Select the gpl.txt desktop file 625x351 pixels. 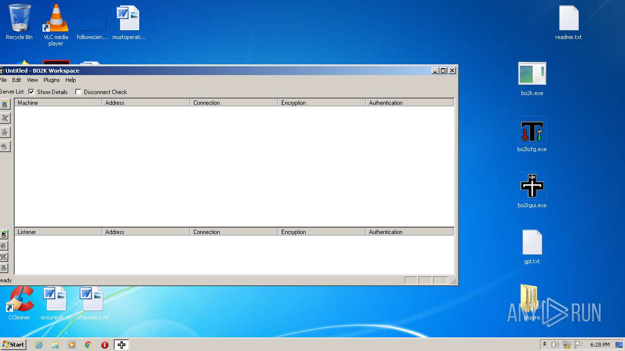[x=532, y=247]
